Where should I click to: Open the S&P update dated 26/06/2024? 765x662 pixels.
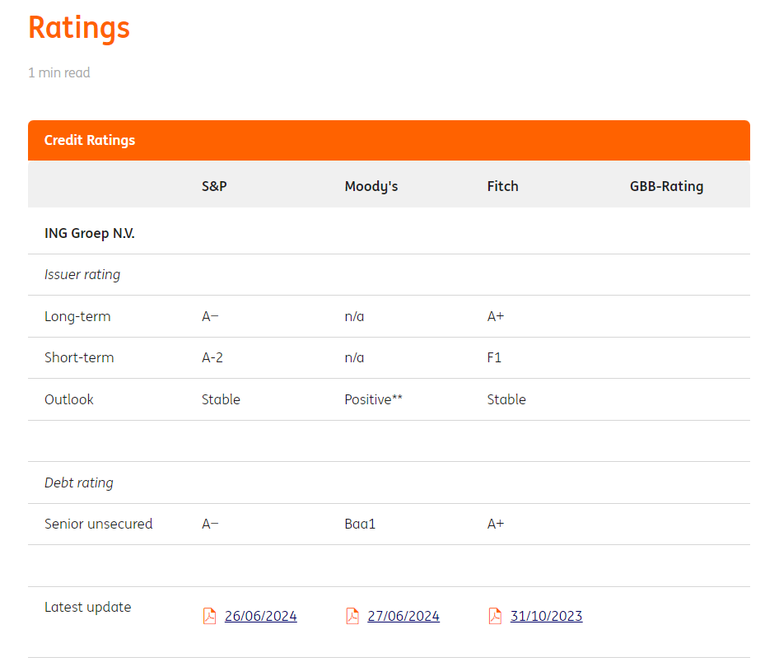pos(260,616)
